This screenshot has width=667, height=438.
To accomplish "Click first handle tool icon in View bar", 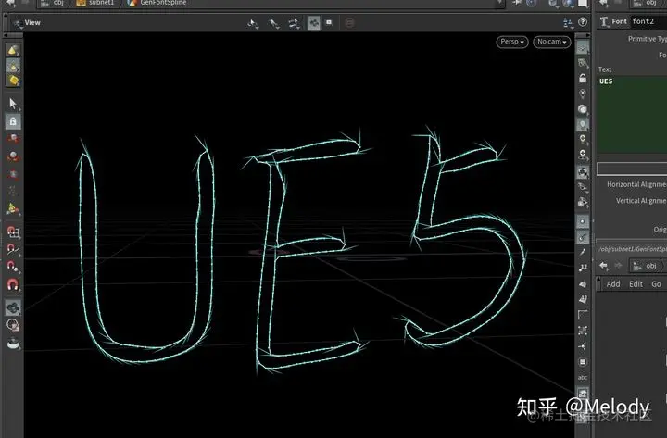I will [253, 23].
